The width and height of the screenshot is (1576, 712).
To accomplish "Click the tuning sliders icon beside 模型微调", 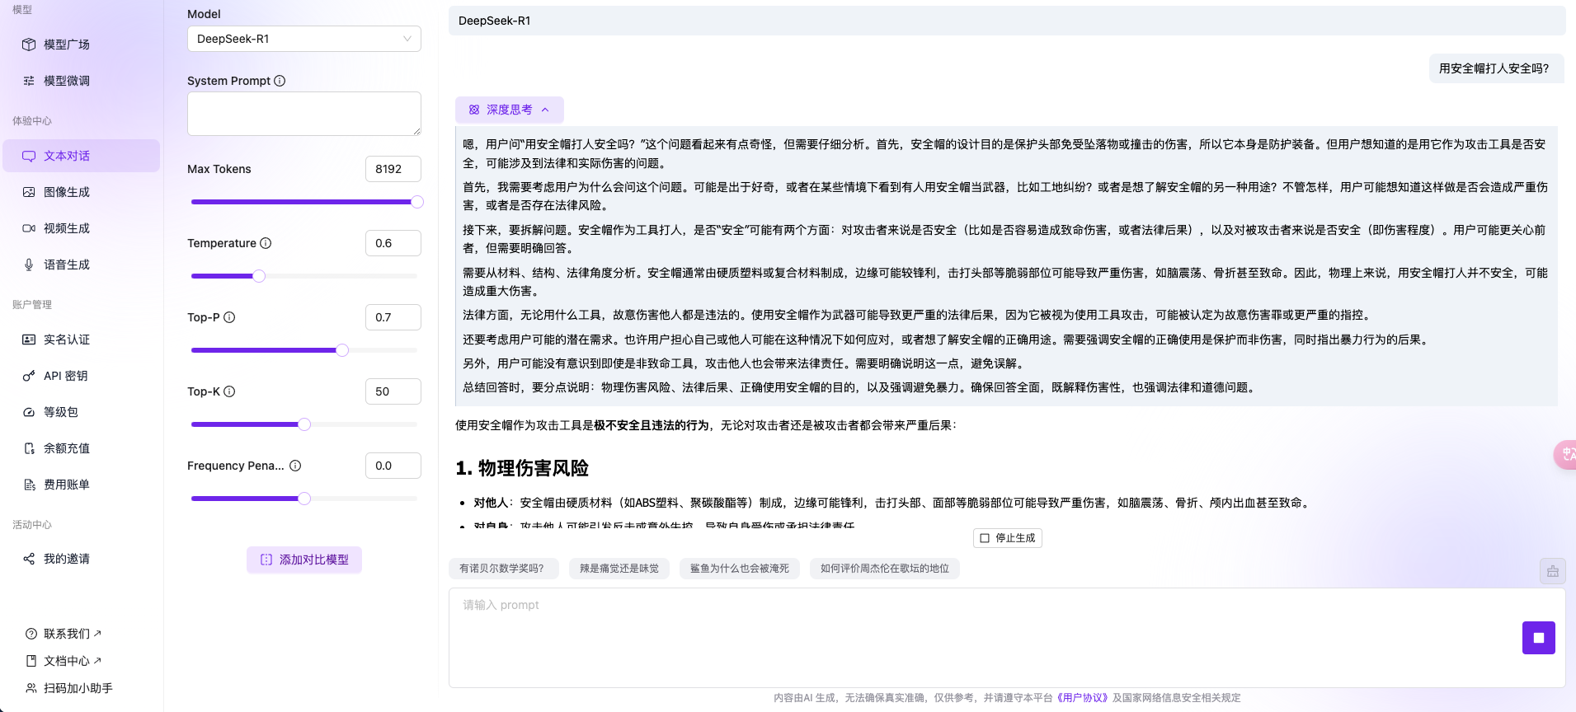I will [x=29, y=81].
